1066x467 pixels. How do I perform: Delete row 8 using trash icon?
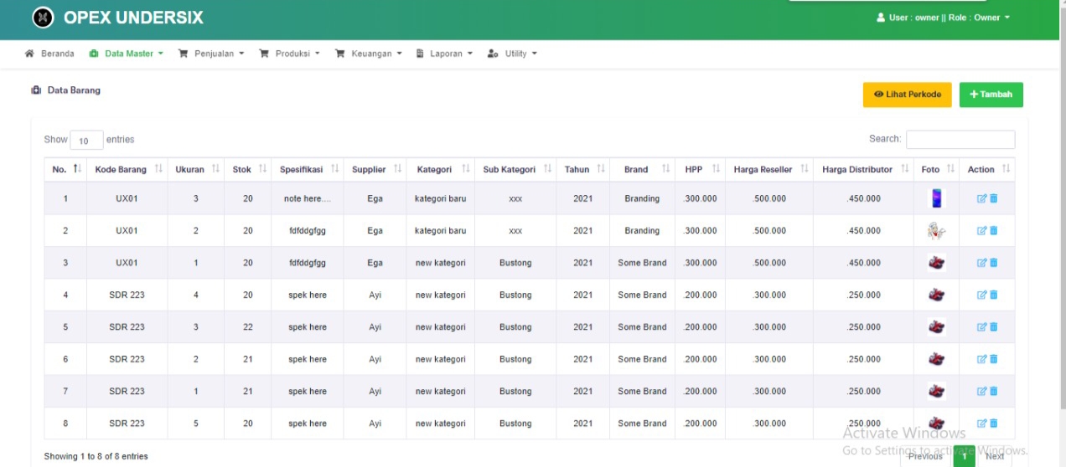[994, 423]
